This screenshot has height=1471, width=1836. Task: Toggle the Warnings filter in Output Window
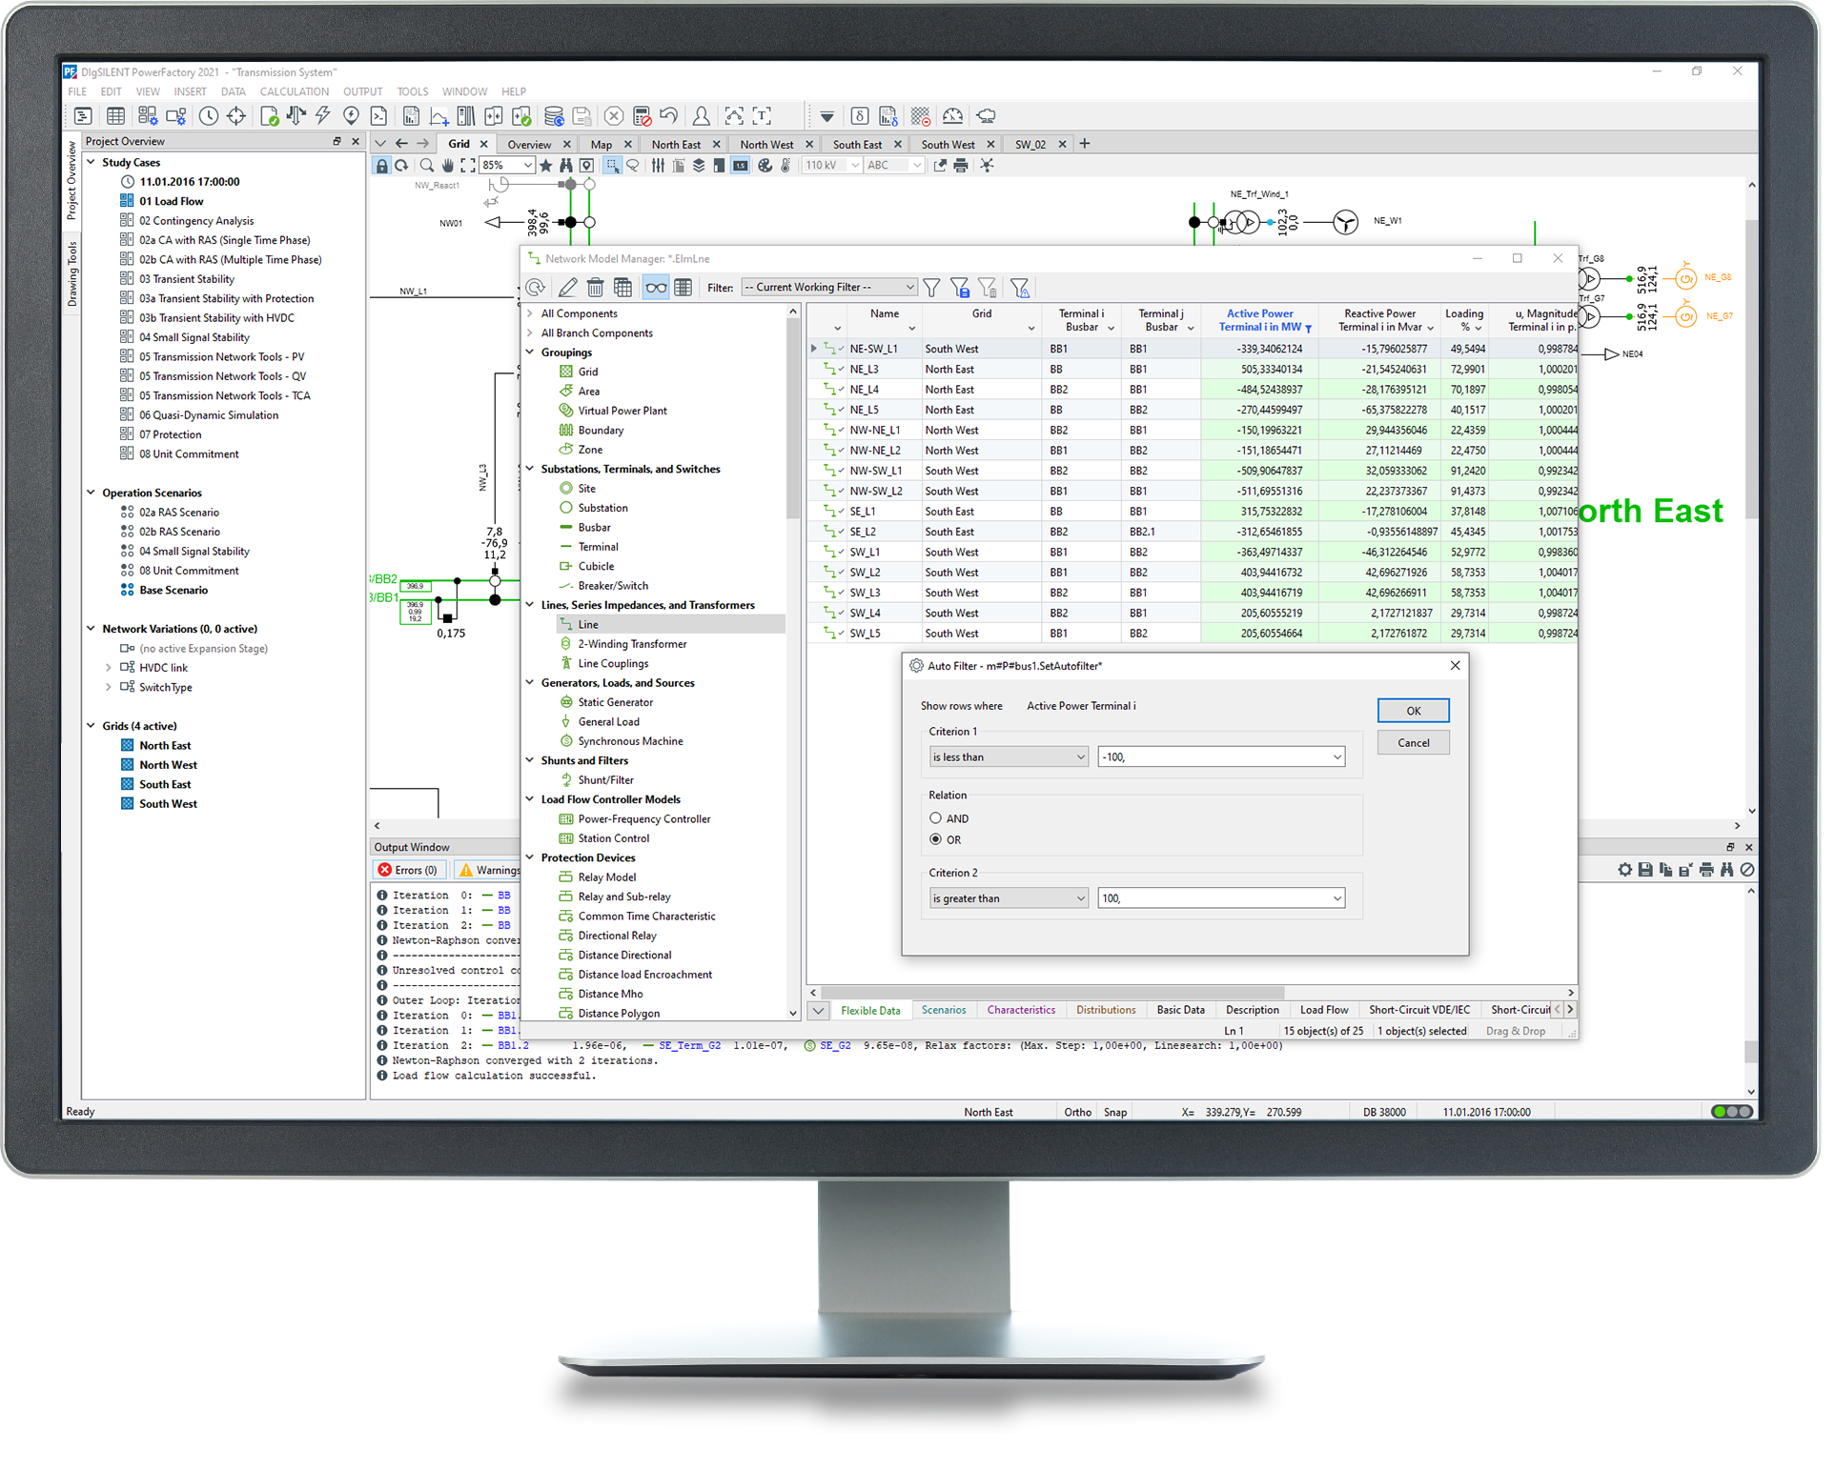(x=489, y=871)
